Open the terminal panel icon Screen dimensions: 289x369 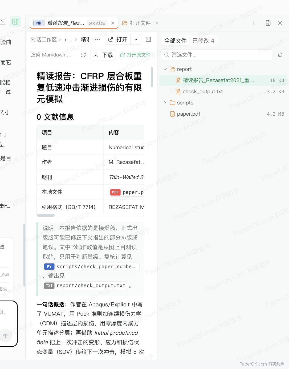pyautogui.click(x=3, y=22)
